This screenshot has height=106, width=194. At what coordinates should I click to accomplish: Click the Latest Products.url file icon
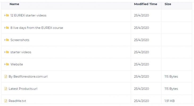click(x=6, y=89)
